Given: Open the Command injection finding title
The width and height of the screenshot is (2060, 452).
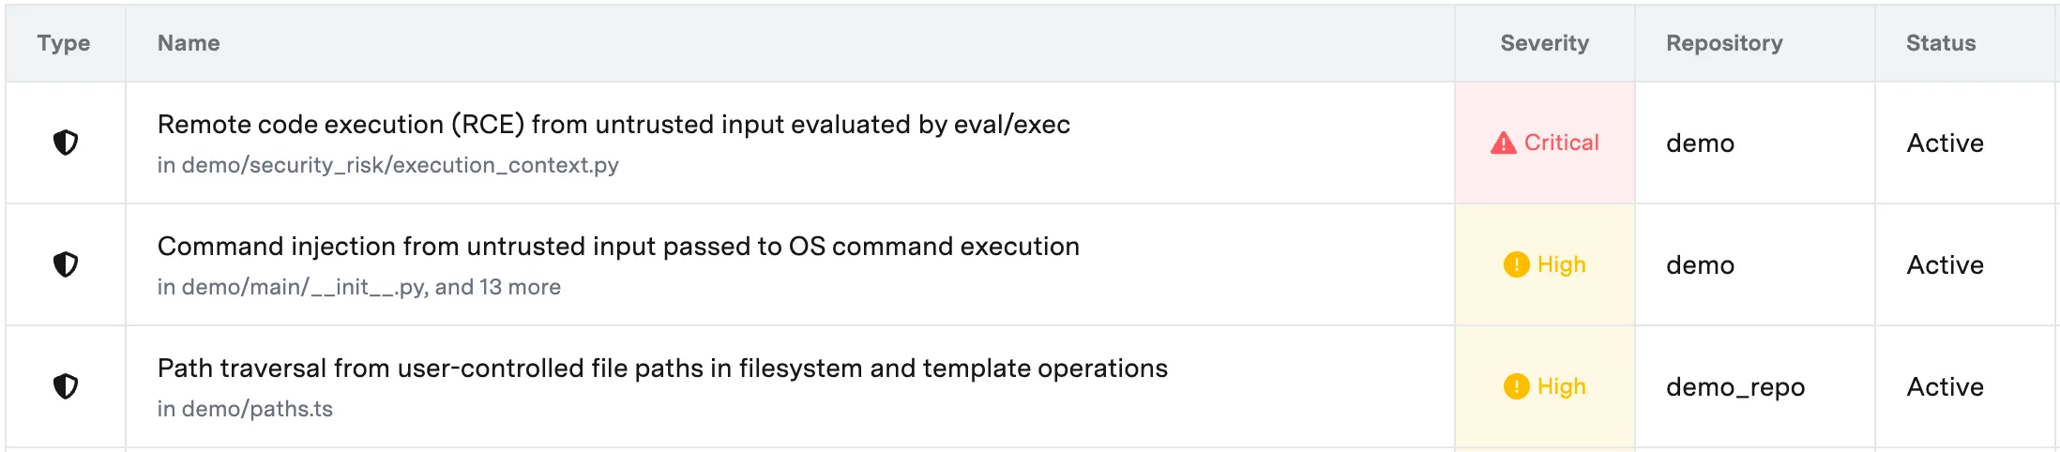Looking at the screenshot, I should pyautogui.click(x=618, y=247).
